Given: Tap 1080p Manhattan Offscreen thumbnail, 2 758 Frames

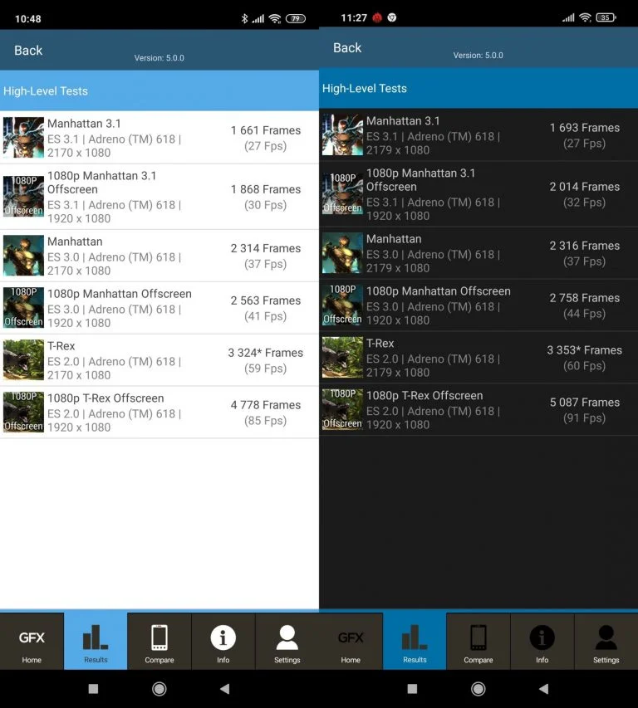Looking at the screenshot, I should click(x=342, y=305).
